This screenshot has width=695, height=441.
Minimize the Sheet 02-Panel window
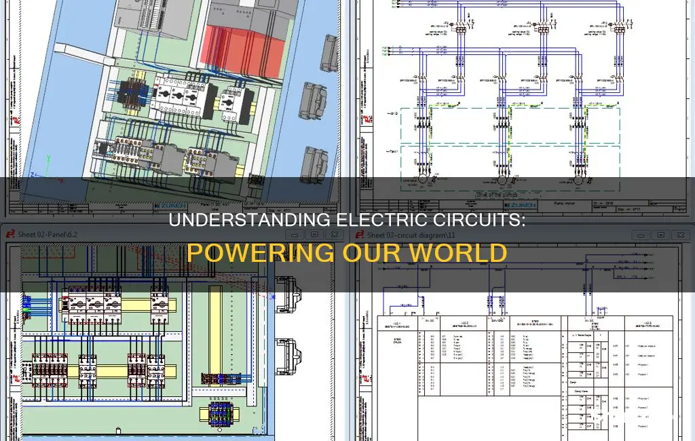pyautogui.click(x=295, y=235)
